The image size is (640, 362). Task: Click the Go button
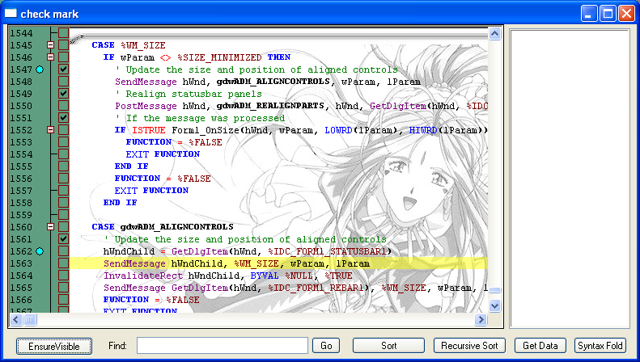pos(326,346)
